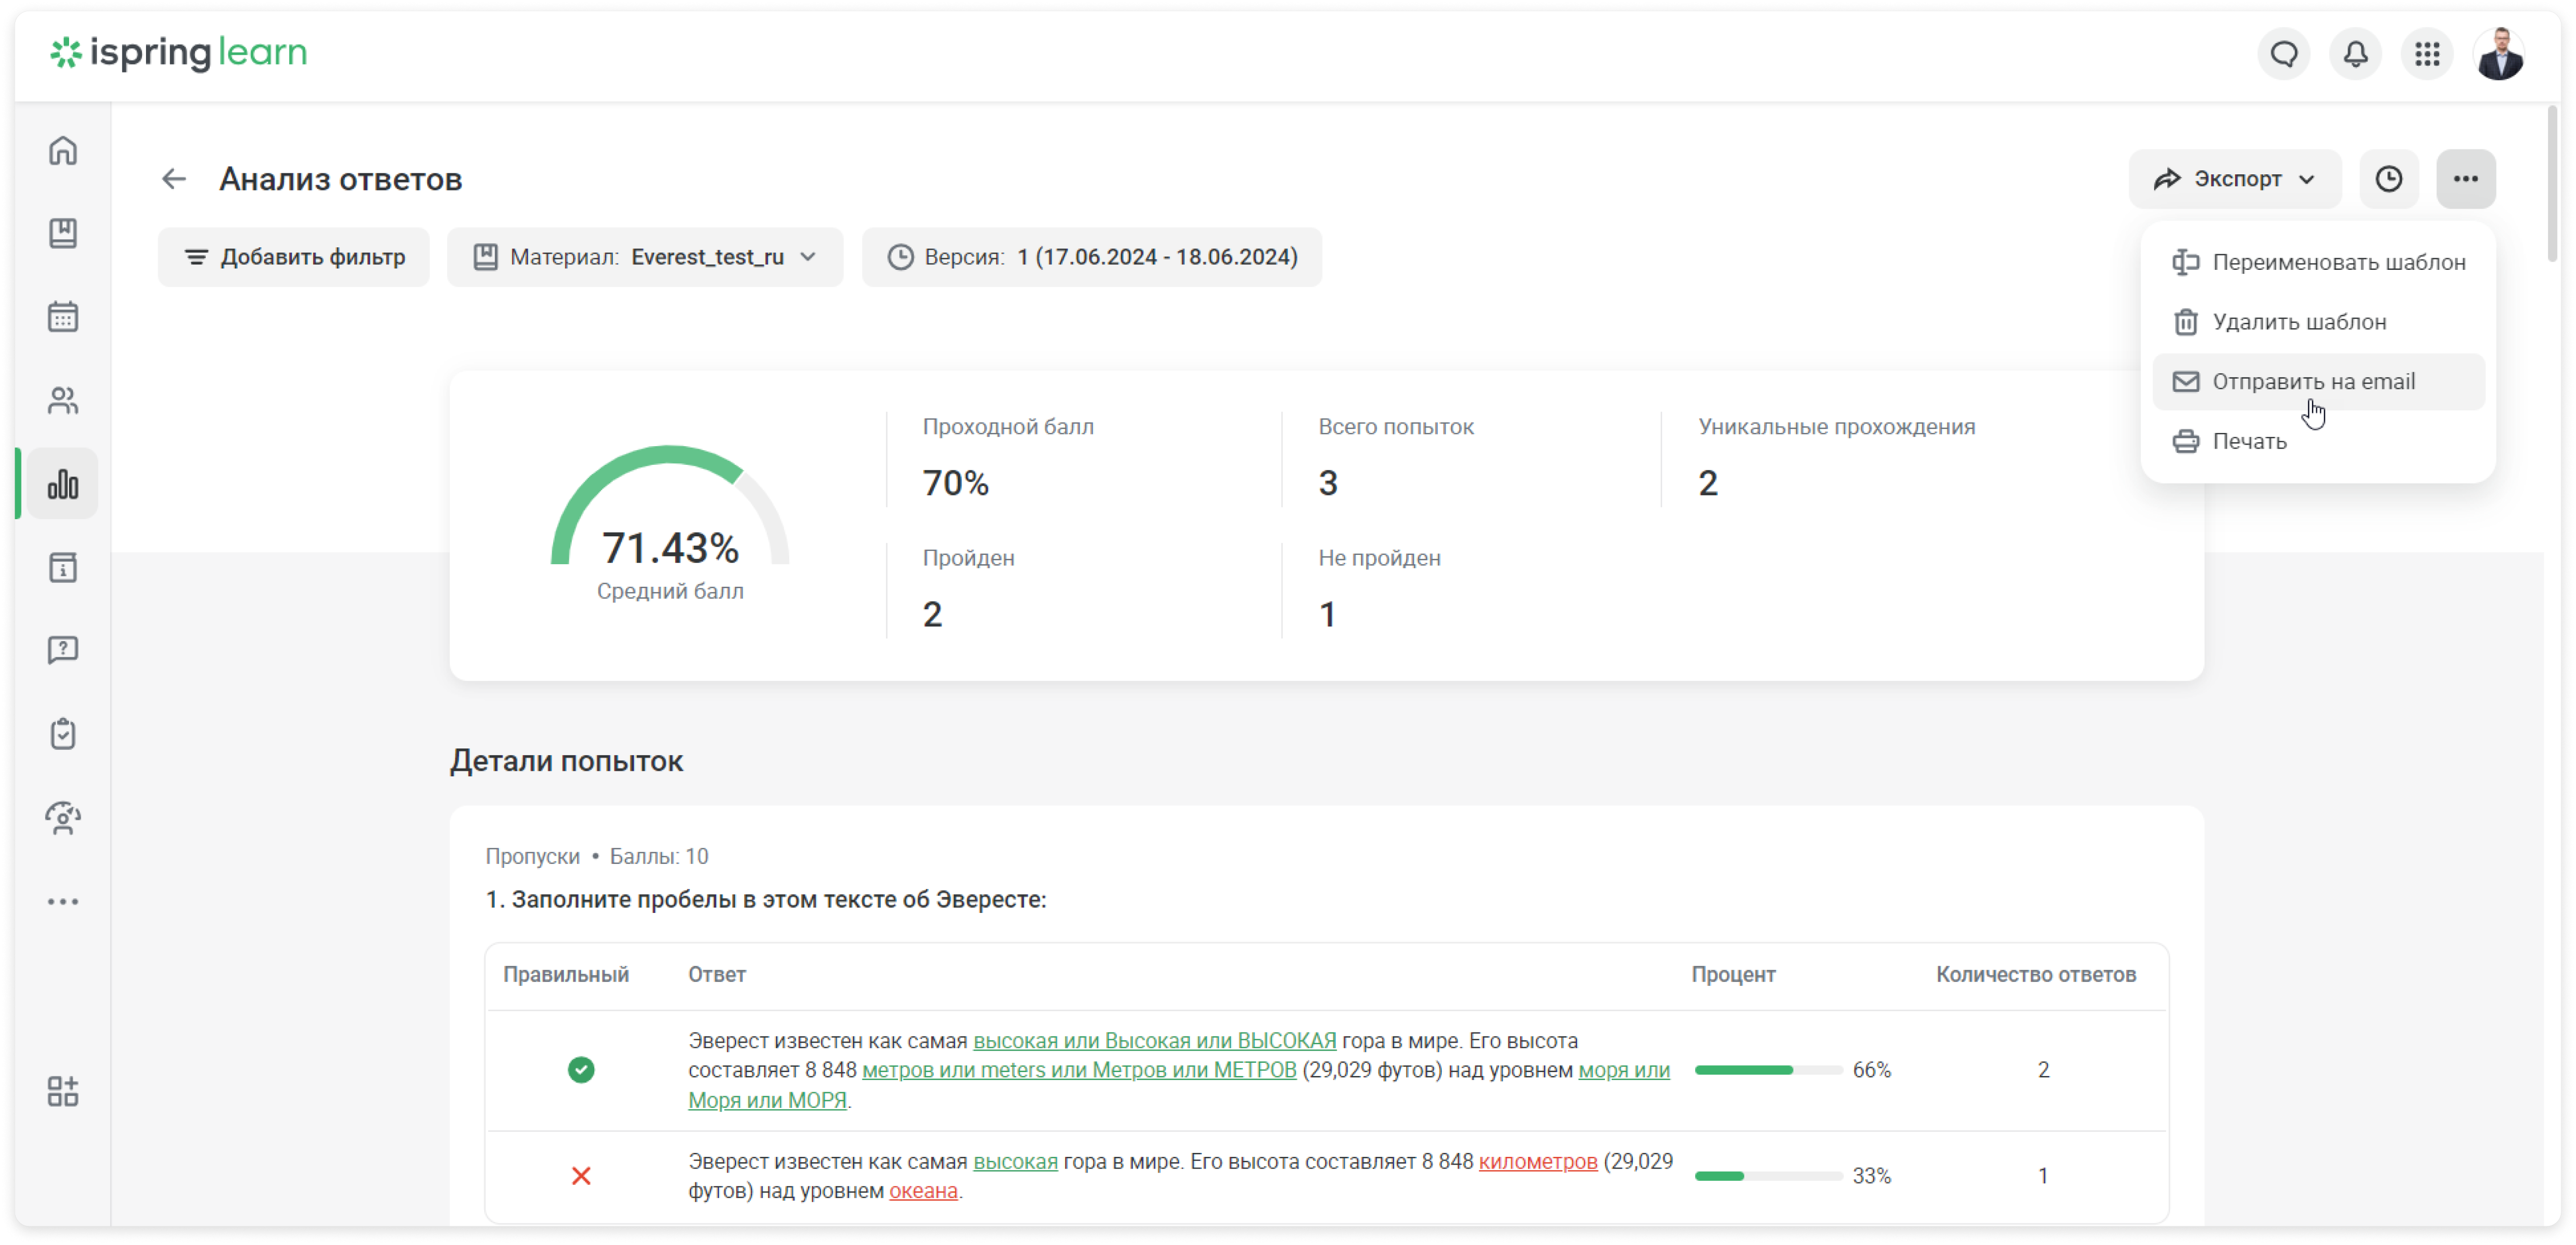Click underlined answer метров или meters или Метров

click(x=1079, y=1070)
